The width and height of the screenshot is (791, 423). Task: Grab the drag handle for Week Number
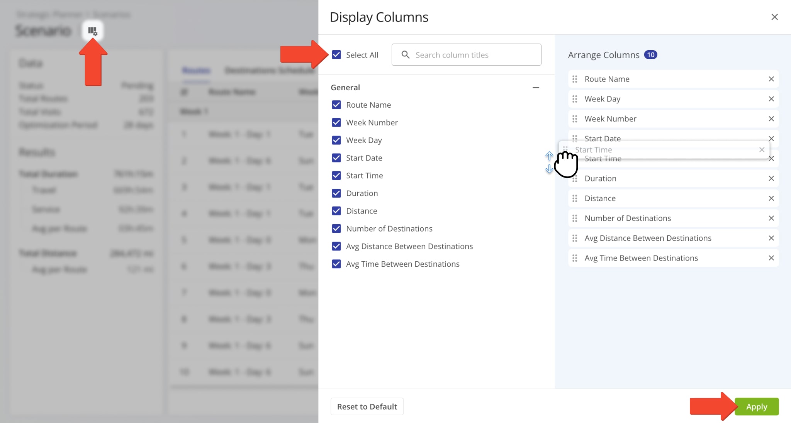click(575, 119)
